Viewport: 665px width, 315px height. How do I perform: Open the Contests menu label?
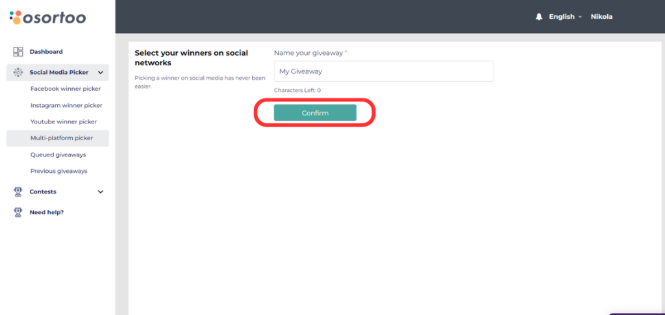(x=43, y=192)
